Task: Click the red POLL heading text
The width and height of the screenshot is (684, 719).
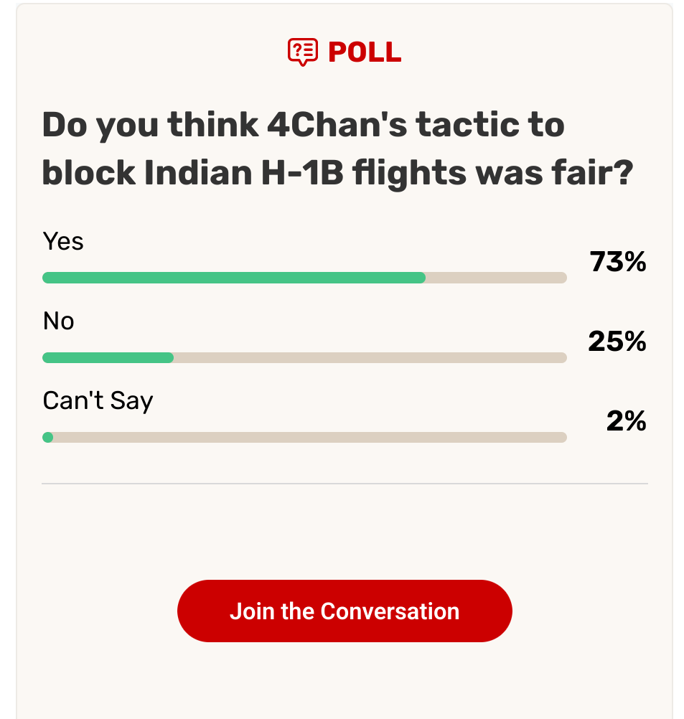Action: tap(365, 52)
